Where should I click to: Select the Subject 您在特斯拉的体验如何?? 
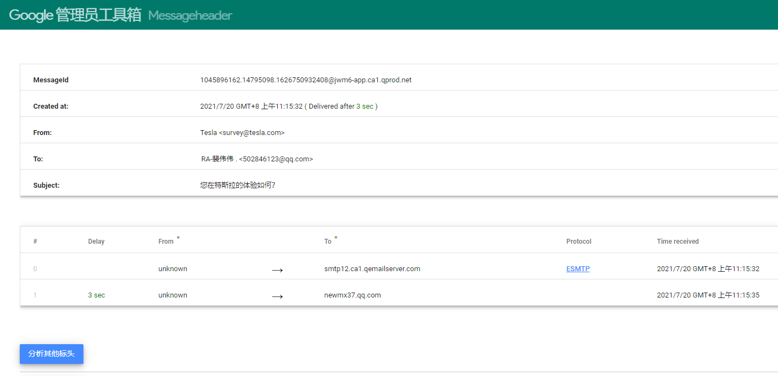coord(237,185)
